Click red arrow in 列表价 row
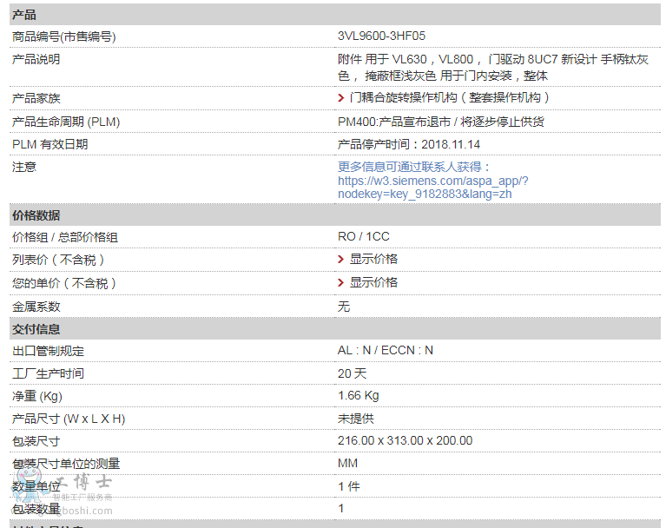Viewport: 666px width, 528px height. click(x=340, y=259)
